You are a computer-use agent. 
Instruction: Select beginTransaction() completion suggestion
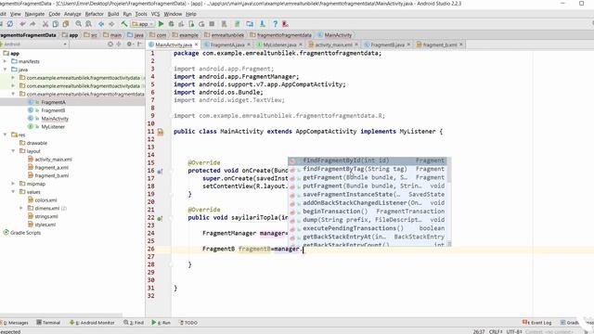[x=367, y=212]
